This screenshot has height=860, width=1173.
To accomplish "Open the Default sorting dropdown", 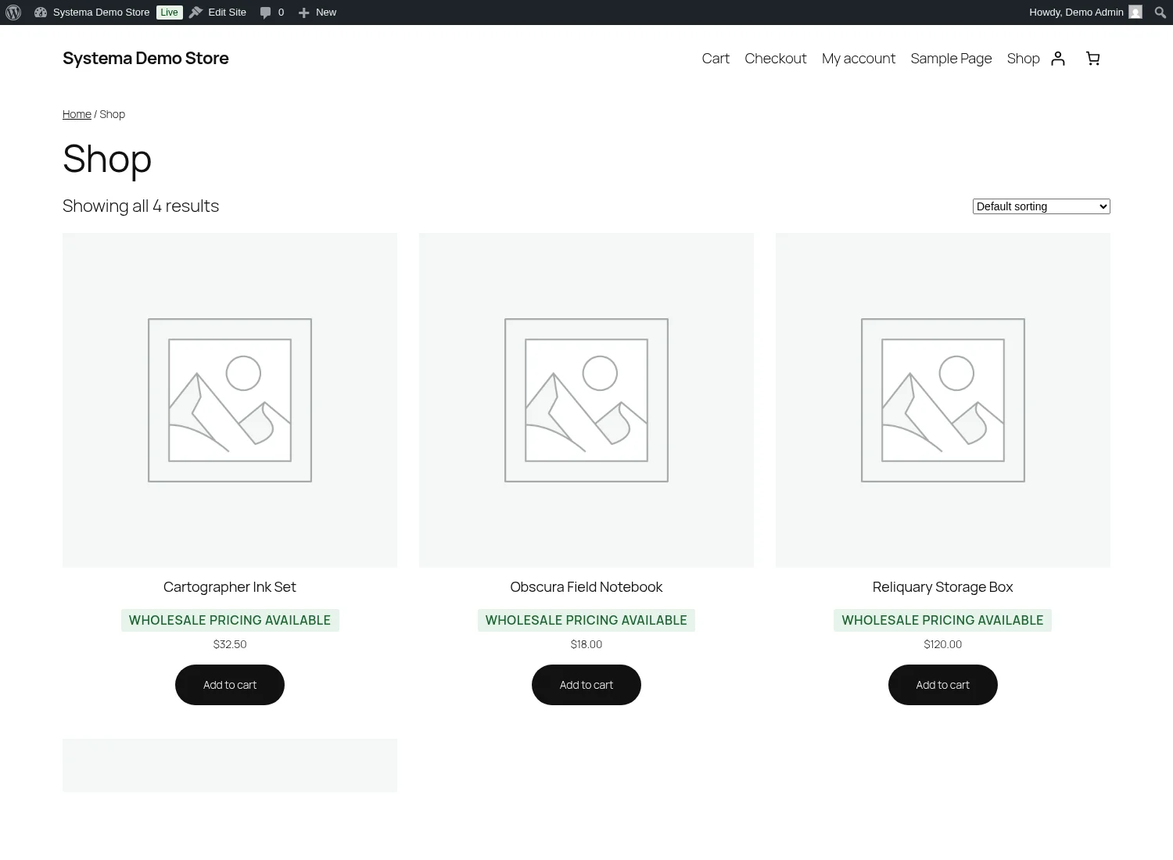I will tap(1042, 206).
